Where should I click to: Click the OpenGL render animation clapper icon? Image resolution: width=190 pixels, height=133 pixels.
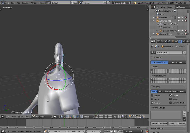pos(132,117)
